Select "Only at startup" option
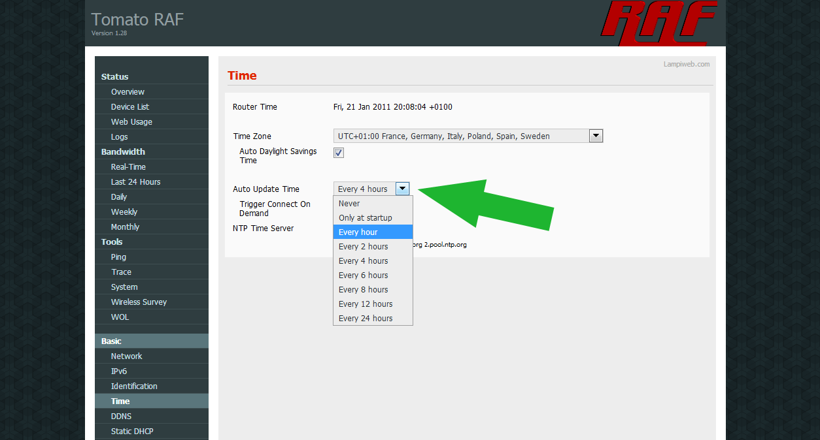The image size is (820, 440). coord(373,218)
